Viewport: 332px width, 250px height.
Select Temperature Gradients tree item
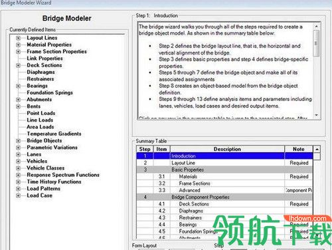point(54,134)
